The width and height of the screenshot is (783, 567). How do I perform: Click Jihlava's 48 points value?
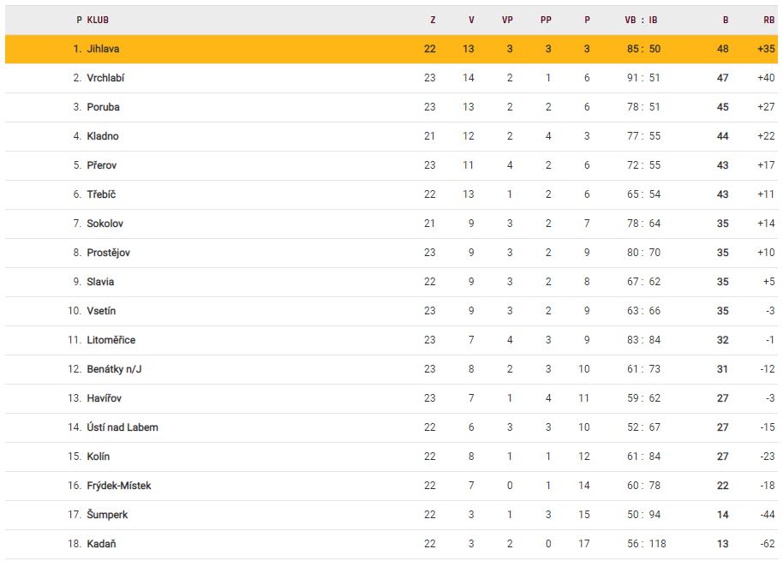[723, 49]
